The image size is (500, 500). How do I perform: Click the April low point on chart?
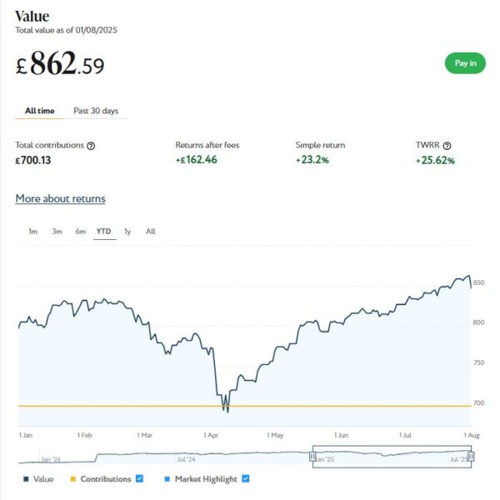point(225,409)
